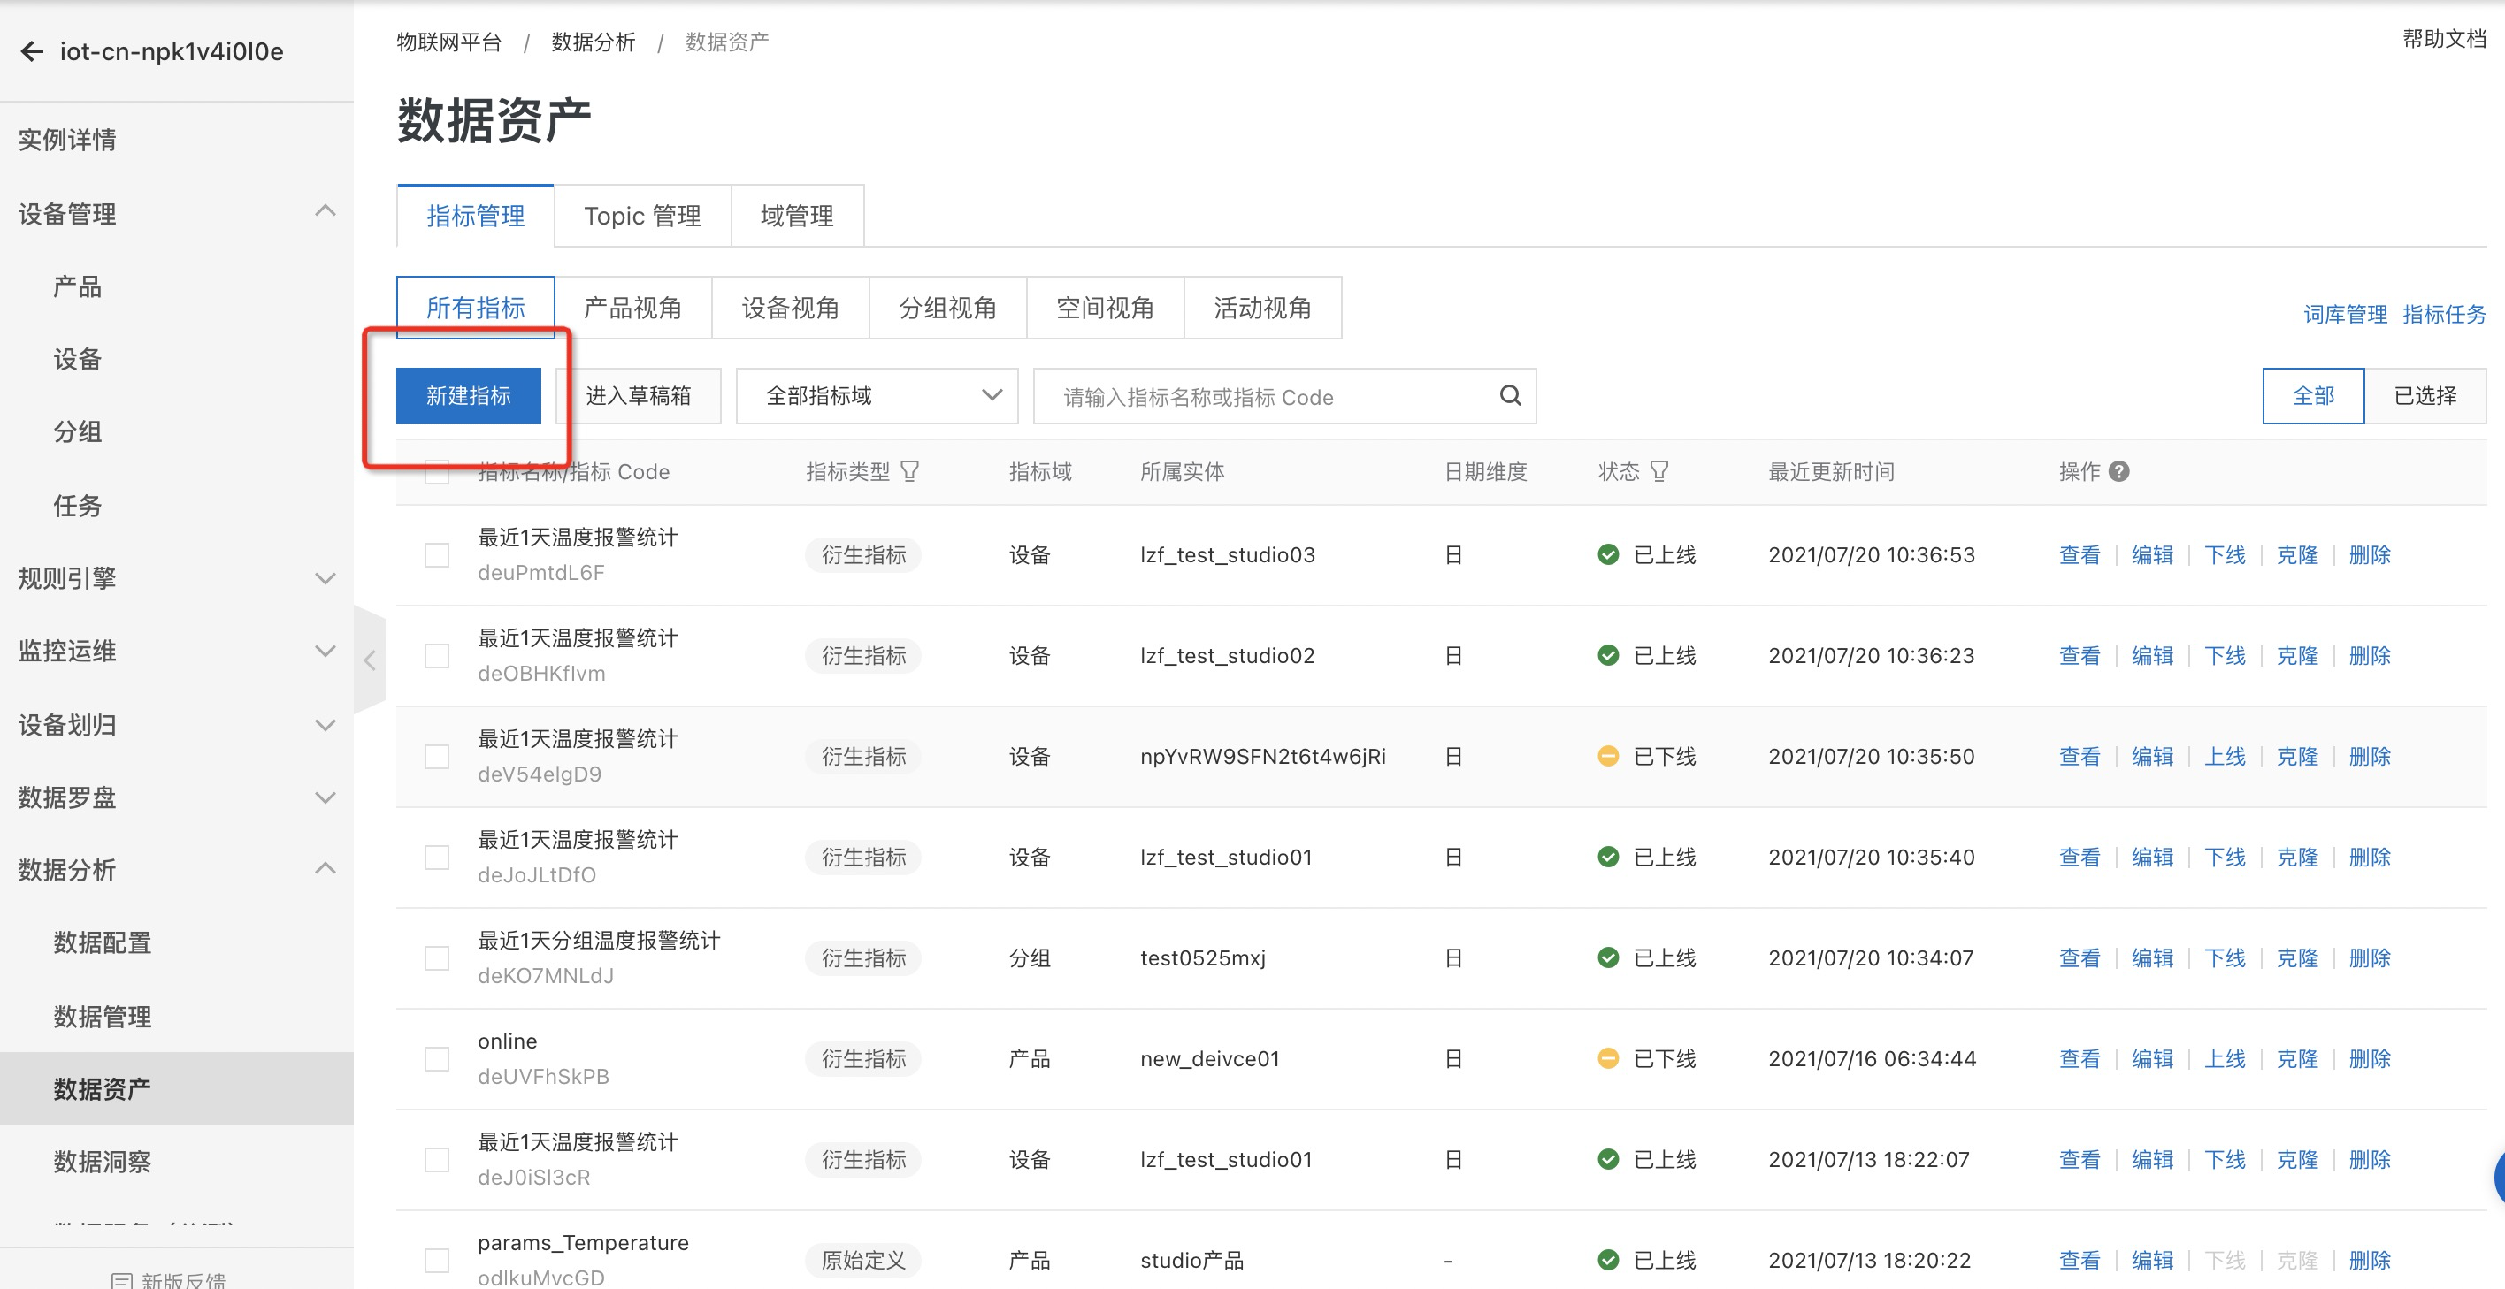Select the 已选择 filter button

(2425, 396)
